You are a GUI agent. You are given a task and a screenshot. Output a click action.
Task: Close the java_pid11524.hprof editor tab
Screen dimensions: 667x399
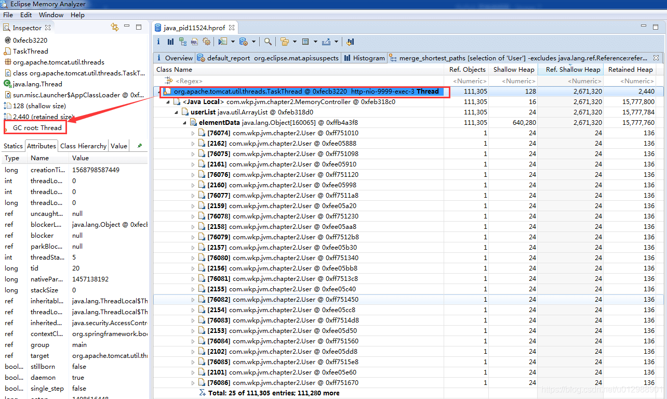pyautogui.click(x=232, y=28)
